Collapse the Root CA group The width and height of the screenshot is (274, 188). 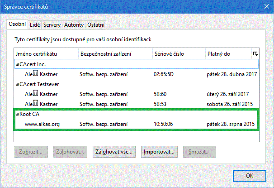[17, 114]
